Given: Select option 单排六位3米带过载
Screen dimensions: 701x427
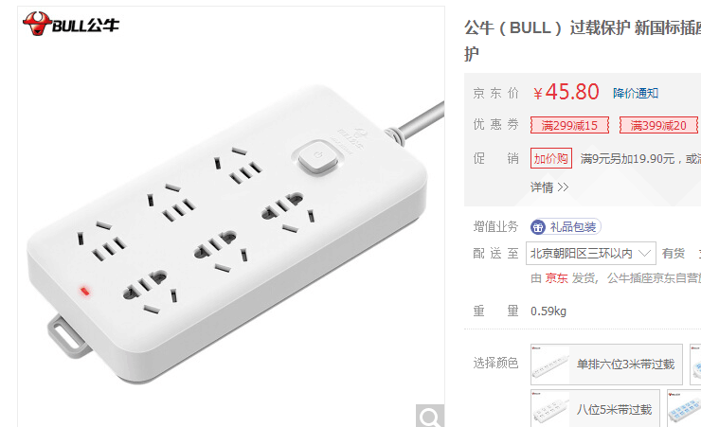Looking at the screenshot, I should 606,364.
